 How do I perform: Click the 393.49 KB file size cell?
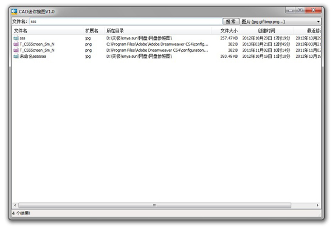click(x=229, y=56)
